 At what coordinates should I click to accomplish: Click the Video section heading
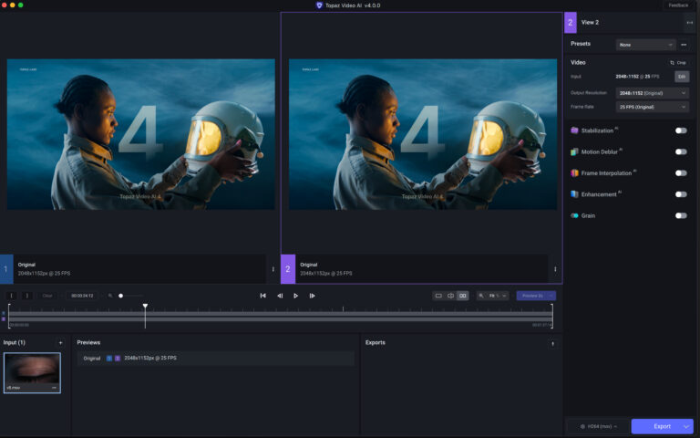(578, 63)
